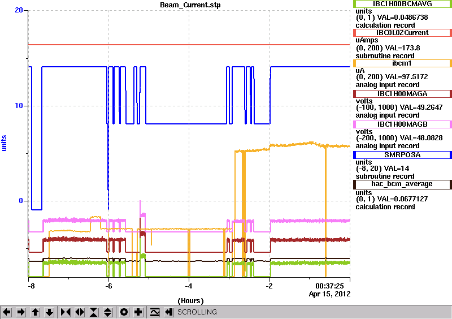Pan the plot right with the right arrow
This screenshot has width=452, height=319.
21,312
